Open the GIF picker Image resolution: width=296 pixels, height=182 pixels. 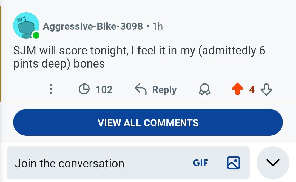click(201, 163)
